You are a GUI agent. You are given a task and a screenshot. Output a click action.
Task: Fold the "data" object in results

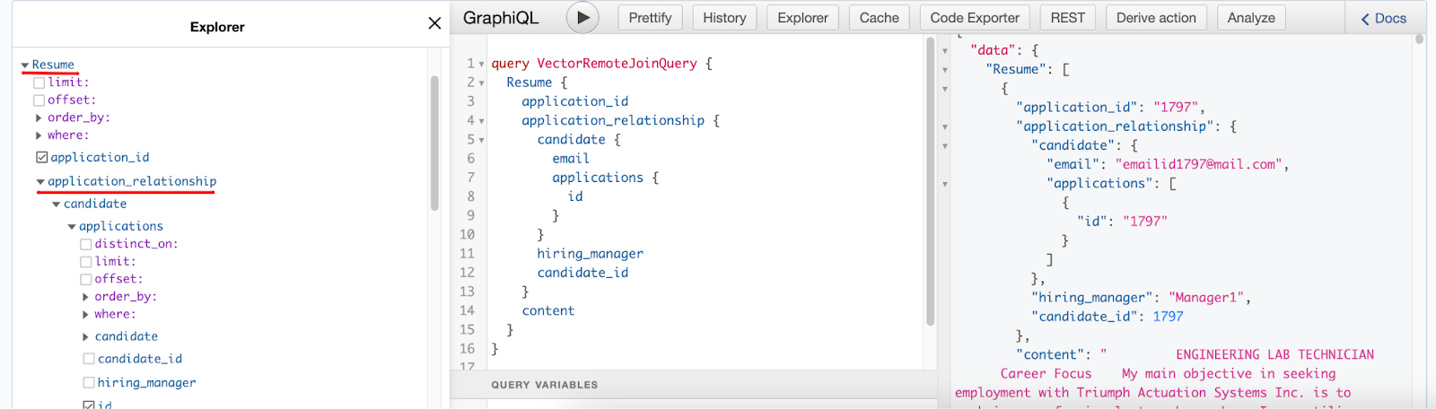[x=945, y=51]
